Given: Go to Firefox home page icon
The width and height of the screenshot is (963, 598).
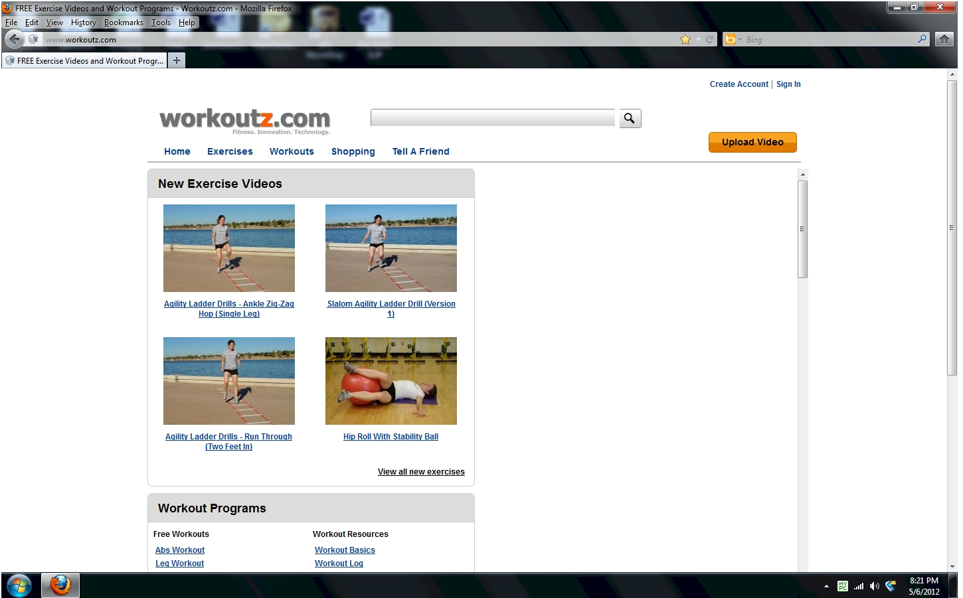Looking at the screenshot, I should tap(944, 39).
